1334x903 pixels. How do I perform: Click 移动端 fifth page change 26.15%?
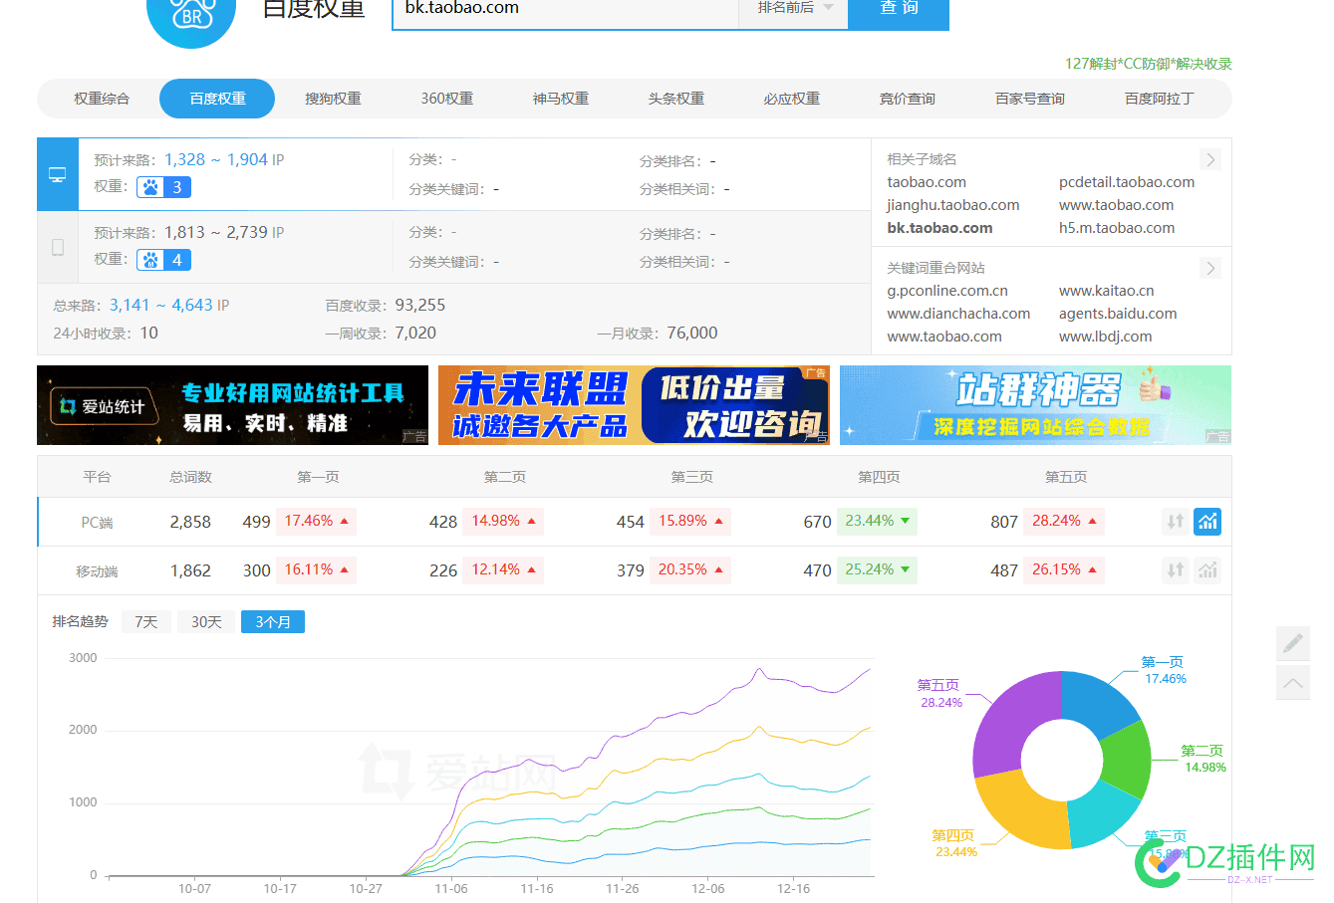point(1064,570)
